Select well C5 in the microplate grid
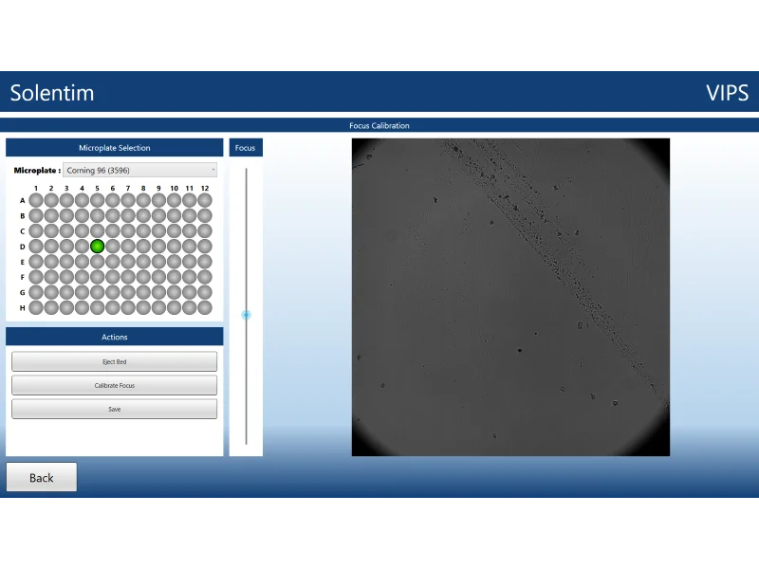 [x=98, y=230]
